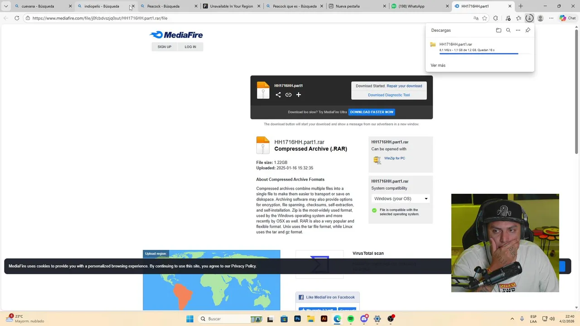
Task: Expand the Windows (your OS) compatibility dropdown
Action: pos(401,198)
